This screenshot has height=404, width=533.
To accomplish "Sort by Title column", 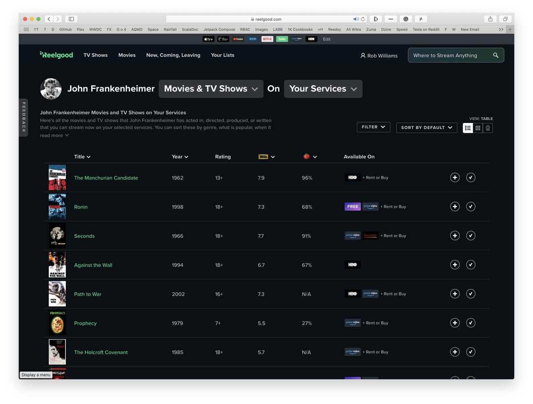I will 82,157.
